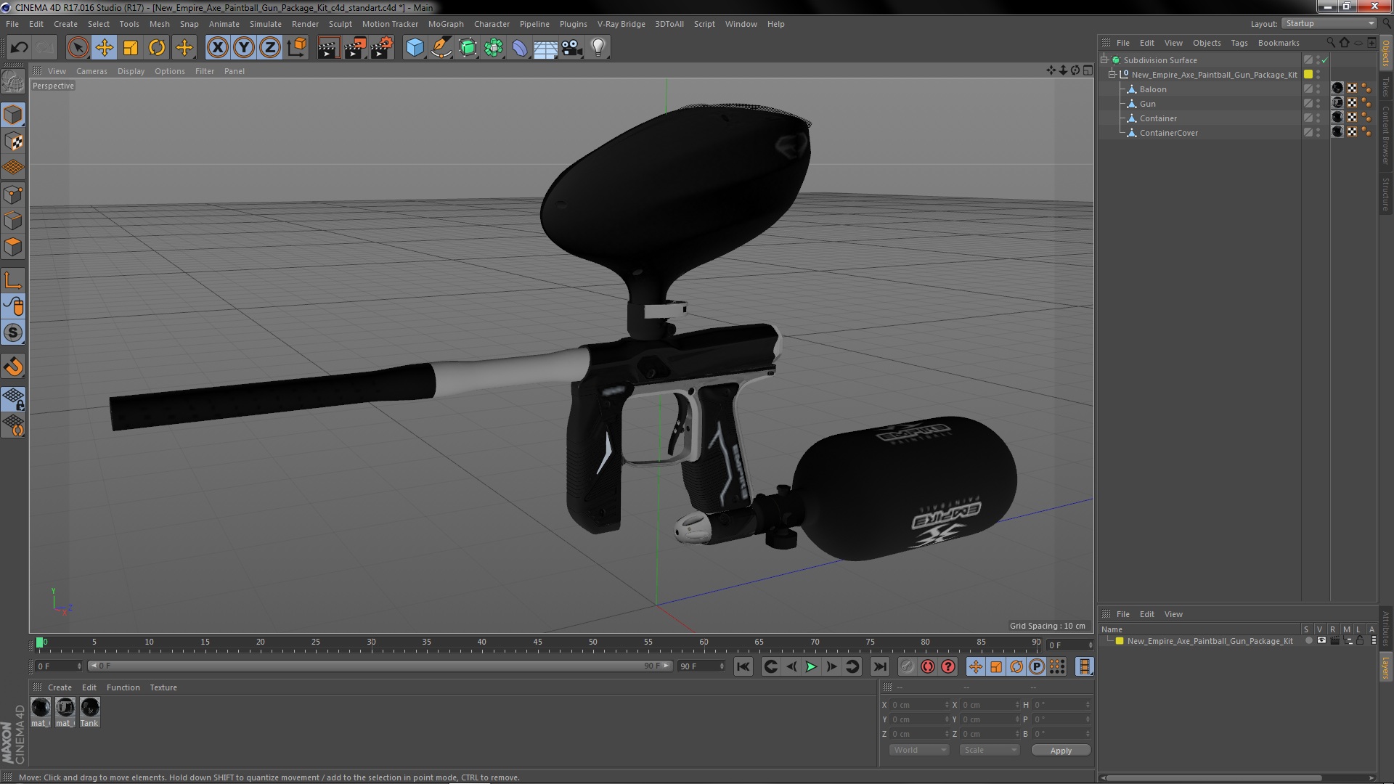Open the material manager Texture menu
1394x784 pixels.
(163, 687)
